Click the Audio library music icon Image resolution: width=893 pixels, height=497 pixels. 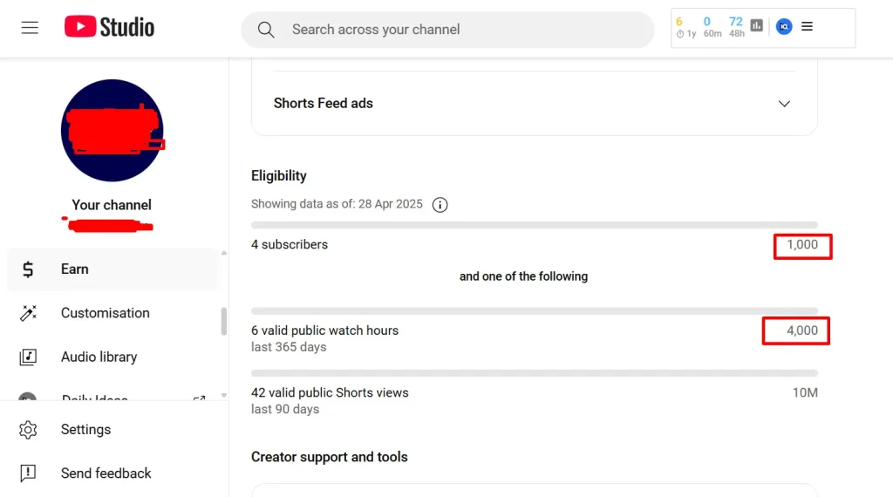click(x=28, y=357)
